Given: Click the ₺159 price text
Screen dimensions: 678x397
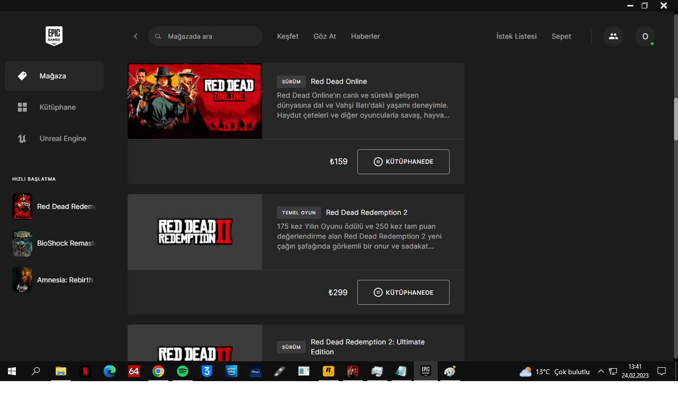Looking at the screenshot, I should click(x=339, y=162).
